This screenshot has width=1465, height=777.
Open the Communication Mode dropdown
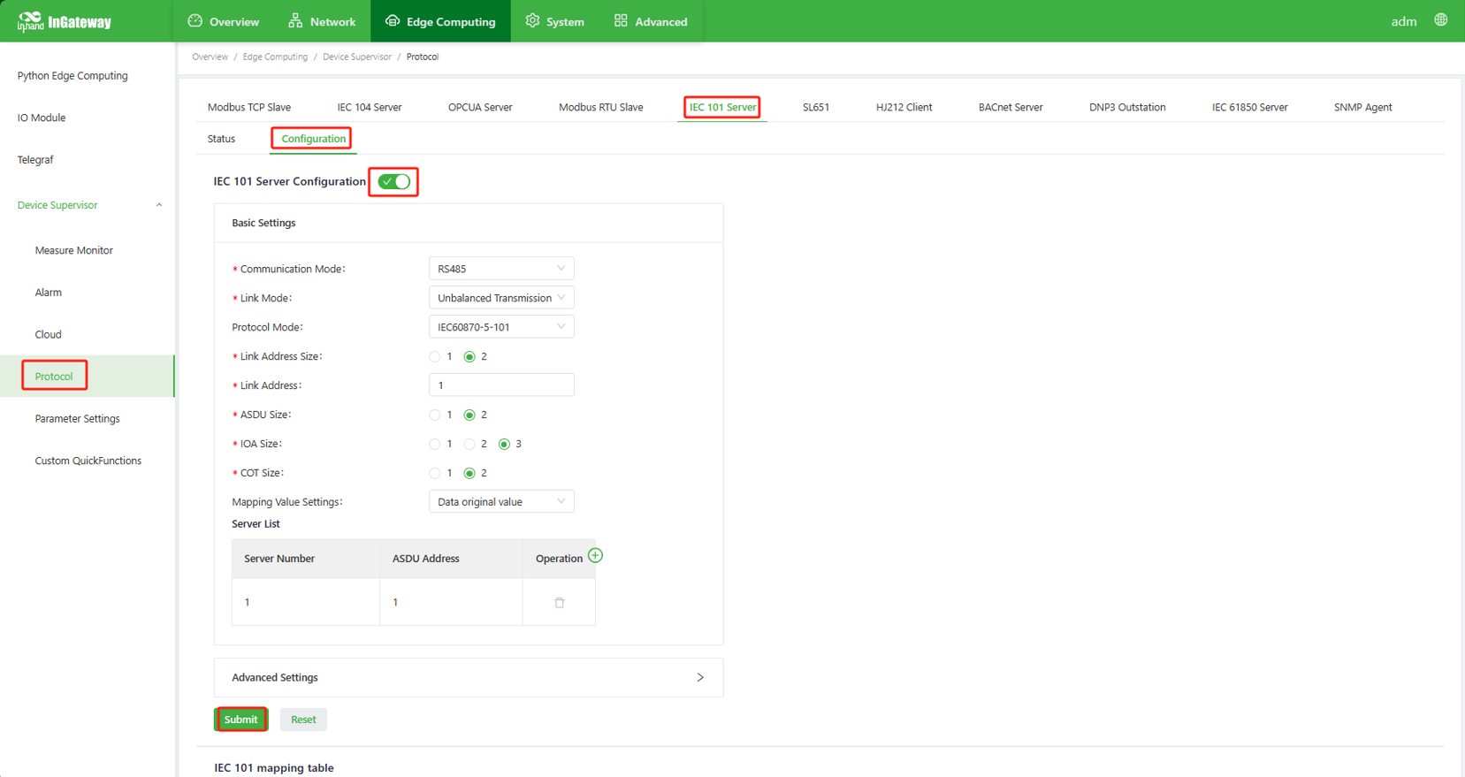pos(500,269)
